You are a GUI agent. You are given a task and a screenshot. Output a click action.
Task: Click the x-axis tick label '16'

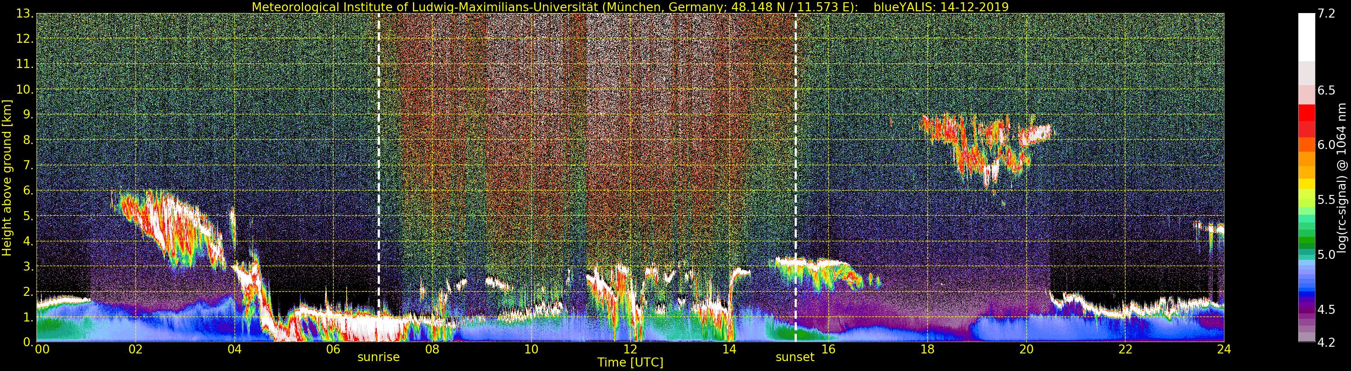click(x=828, y=349)
